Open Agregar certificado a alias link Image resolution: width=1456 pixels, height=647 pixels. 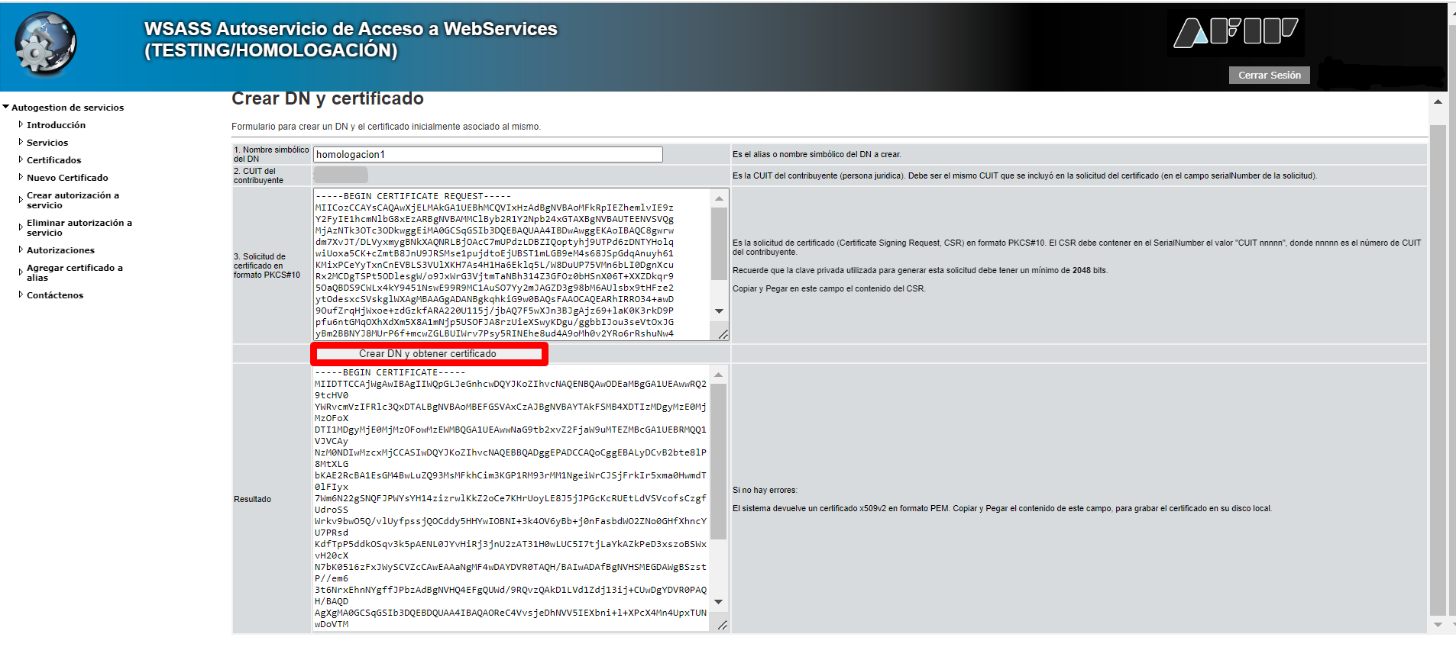pos(75,272)
